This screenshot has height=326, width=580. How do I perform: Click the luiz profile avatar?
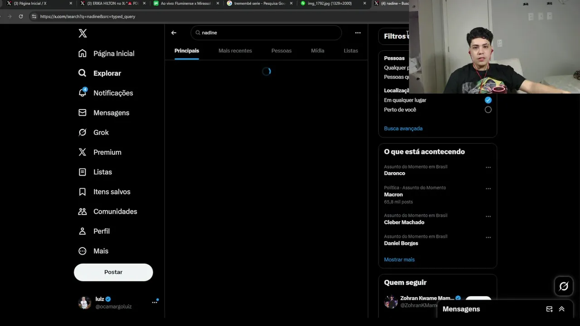point(85,302)
